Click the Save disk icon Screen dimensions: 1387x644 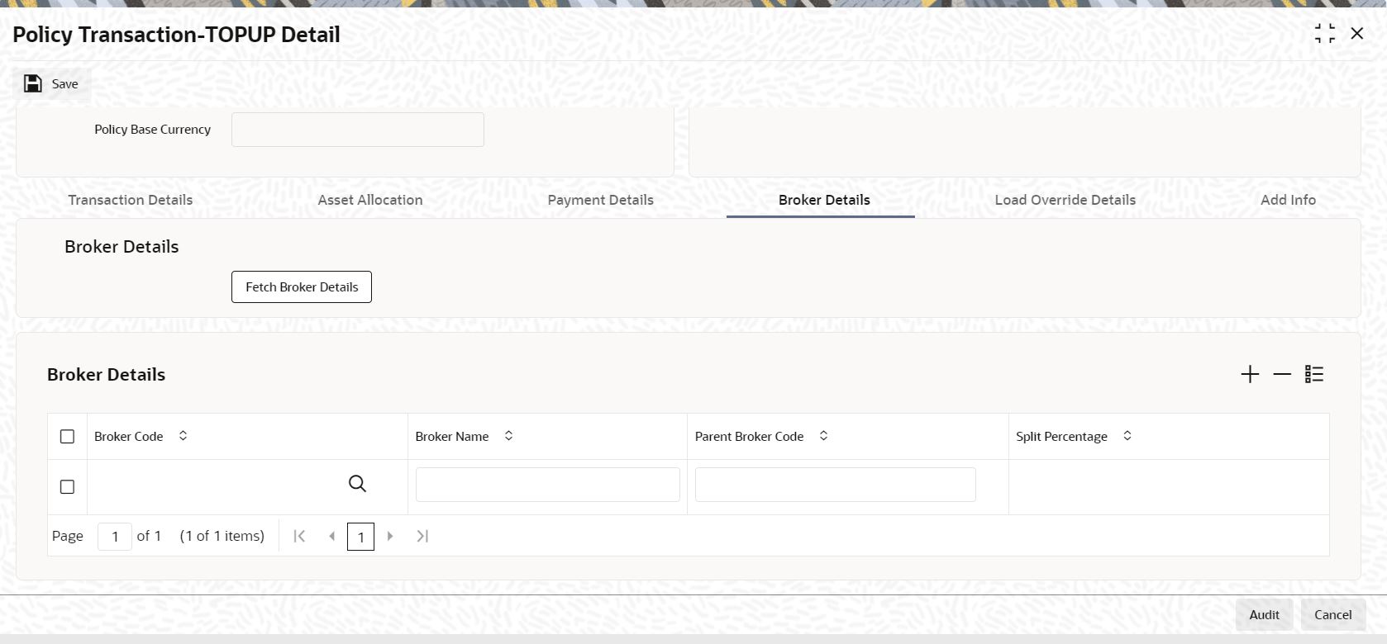point(33,83)
